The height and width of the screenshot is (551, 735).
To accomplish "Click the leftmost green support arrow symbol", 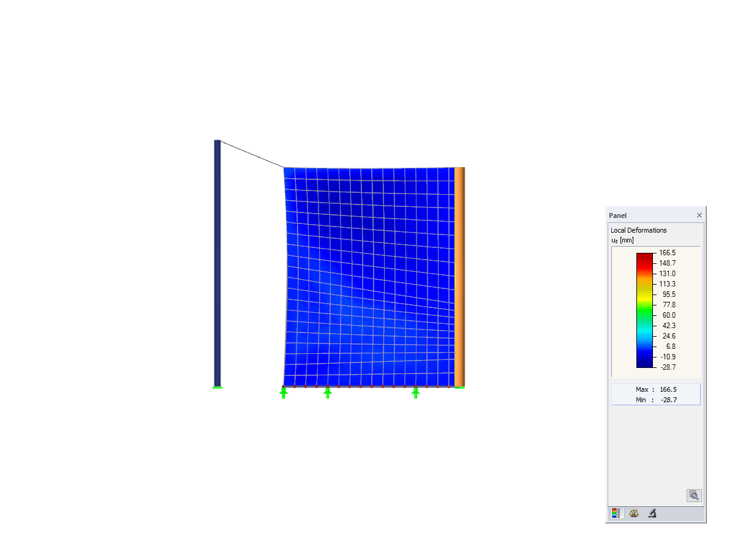I will pyautogui.click(x=283, y=394).
